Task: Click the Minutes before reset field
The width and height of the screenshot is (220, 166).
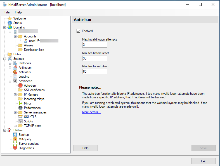Action: click(x=95, y=58)
